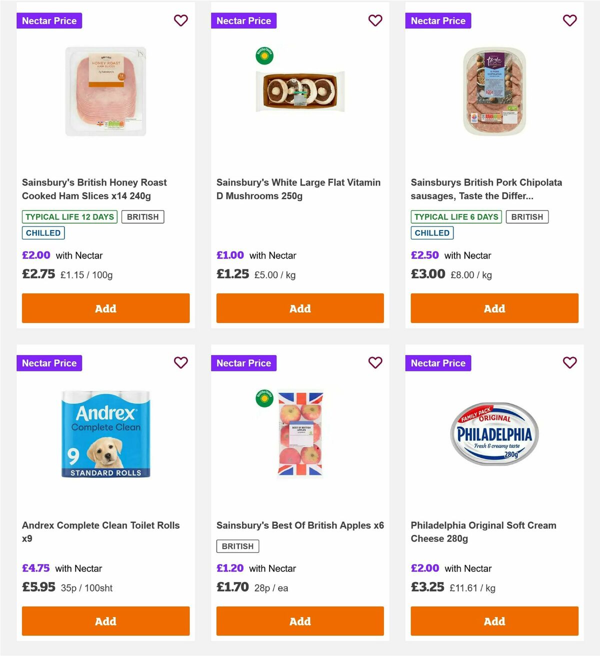The width and height of the screenshot is (600, 656).
Task: Click the heart icon on the chipolata sausages card
Action: click(569, 20)
